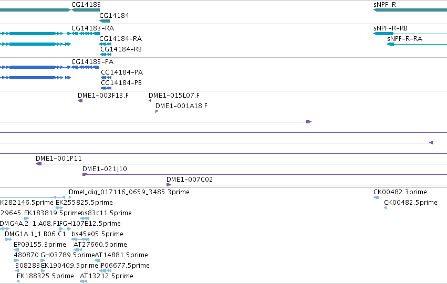The width and height of the screenshot is (447, 284).
Task: Click the CK00482.3prime EST marker
Action: click(x=376, y=197)
